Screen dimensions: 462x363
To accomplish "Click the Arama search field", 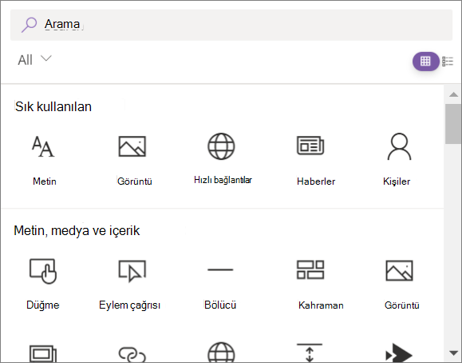I will 231,25.
